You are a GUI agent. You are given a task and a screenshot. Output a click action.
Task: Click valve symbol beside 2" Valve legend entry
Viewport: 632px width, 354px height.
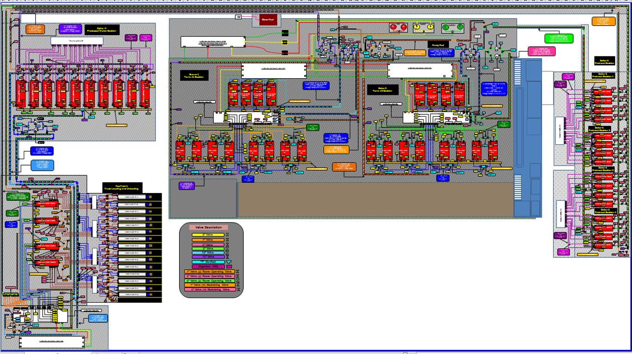pyautogui.click(x=228, y=235)
